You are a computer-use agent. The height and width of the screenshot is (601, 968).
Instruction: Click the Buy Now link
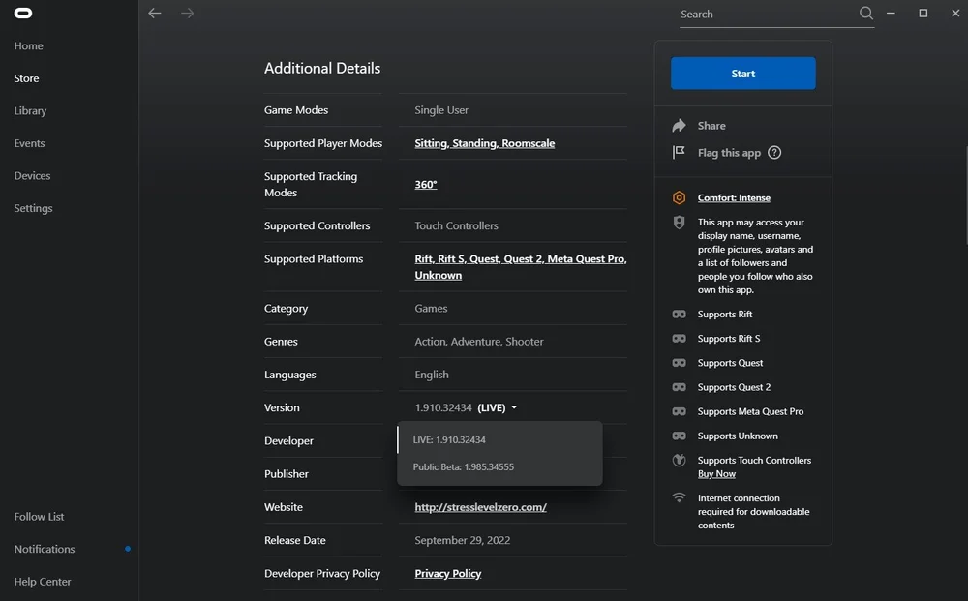click(x=716, y=474)
